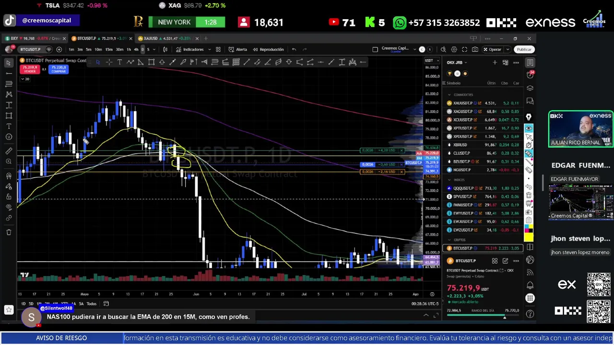Open the emoji icons tool in sidebar

[9, 137]
